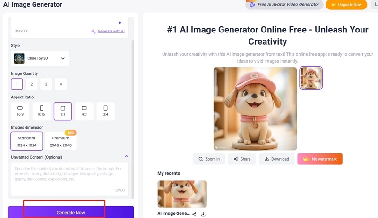This screenshot has width=378, height=218.
Task: Set image quantity to 2
Action: [x=32, y=84]
